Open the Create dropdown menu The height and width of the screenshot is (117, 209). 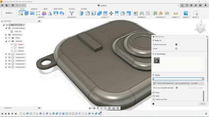pos(41,17)
